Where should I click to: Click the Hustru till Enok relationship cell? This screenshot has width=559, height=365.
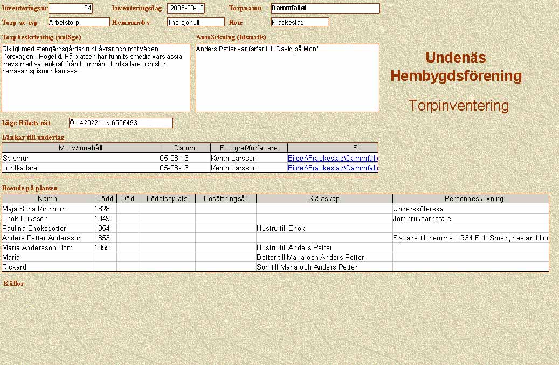click(x=324, y=228)
